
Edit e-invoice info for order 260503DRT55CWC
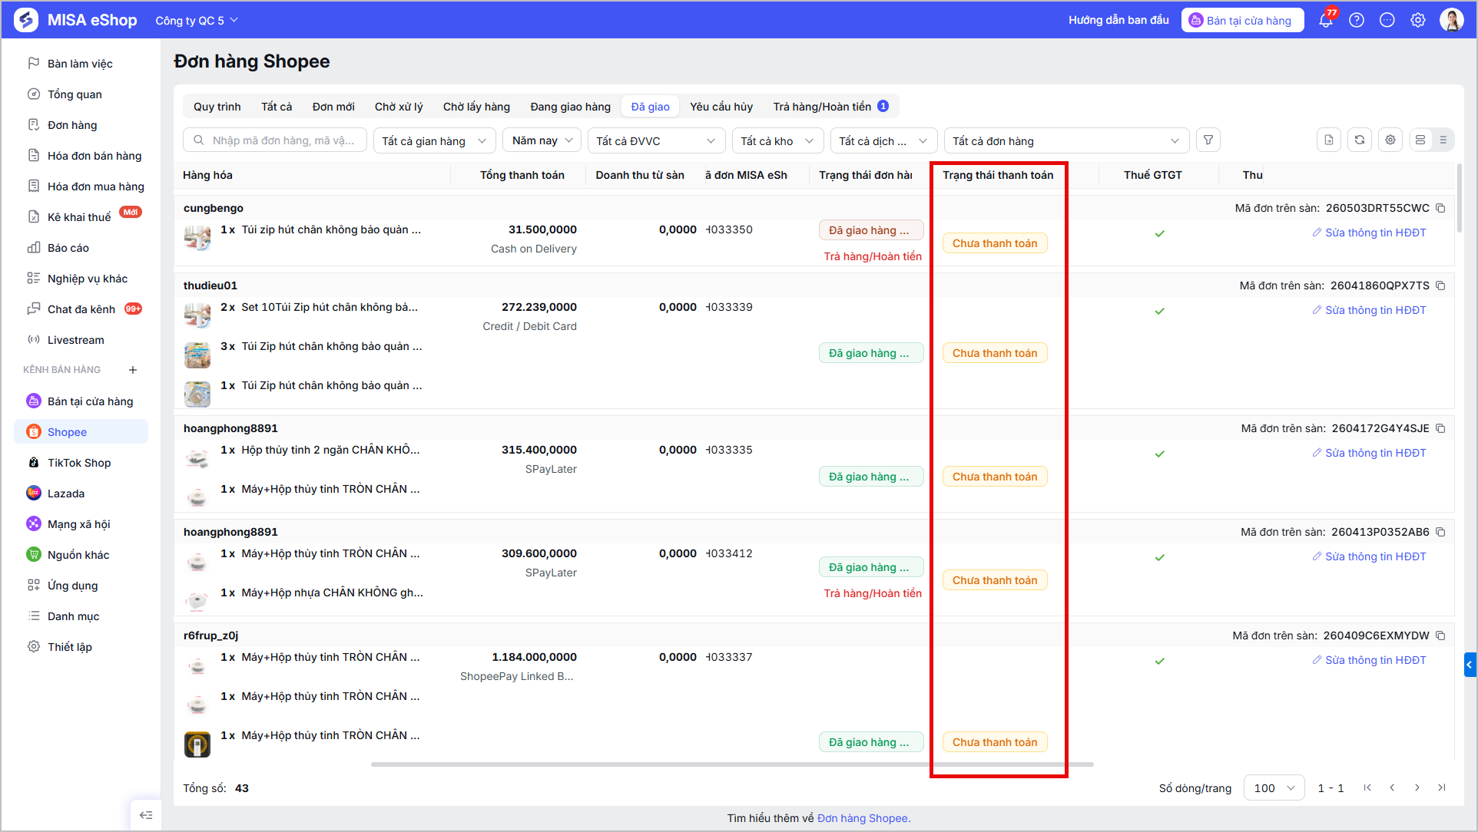[x=1369, y=233]
